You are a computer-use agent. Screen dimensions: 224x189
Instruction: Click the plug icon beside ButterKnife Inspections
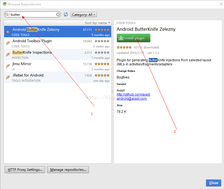click(8, 54)
